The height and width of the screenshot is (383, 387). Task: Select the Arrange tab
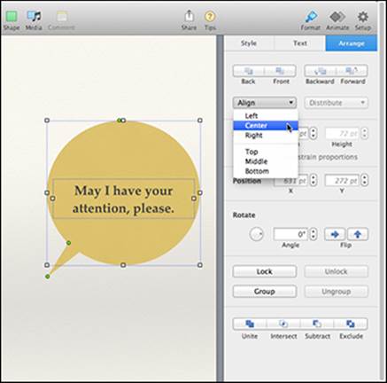(x=352, y=43)
